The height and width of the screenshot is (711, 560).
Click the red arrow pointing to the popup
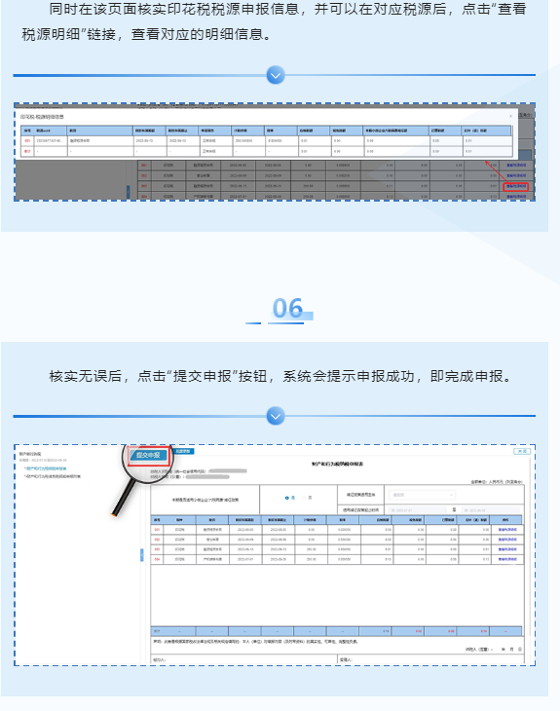pos(495,170)
